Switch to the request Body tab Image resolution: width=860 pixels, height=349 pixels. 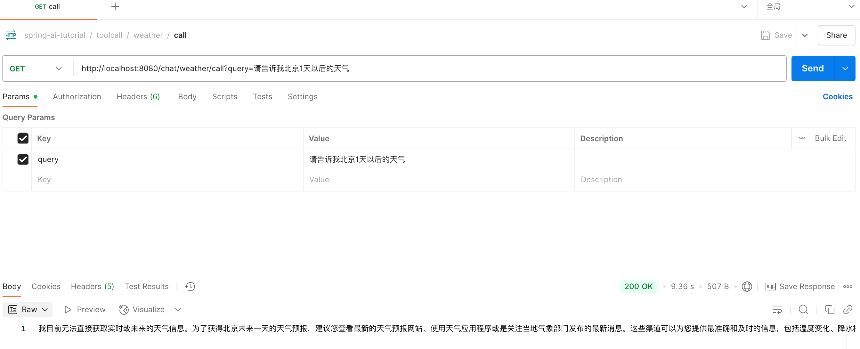point(187,96)
